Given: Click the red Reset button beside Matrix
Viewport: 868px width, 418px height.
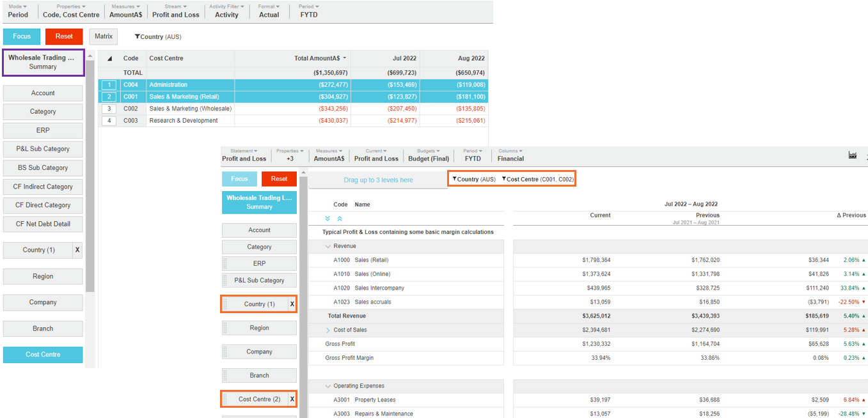Looking at the screenshot, I should pos(64,36).
